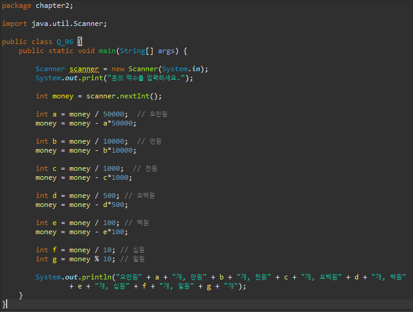This screenshot has width=413, height=312.
Task: Click the 'import java.util.Scanner;' statement
Action: pos(54,24)
